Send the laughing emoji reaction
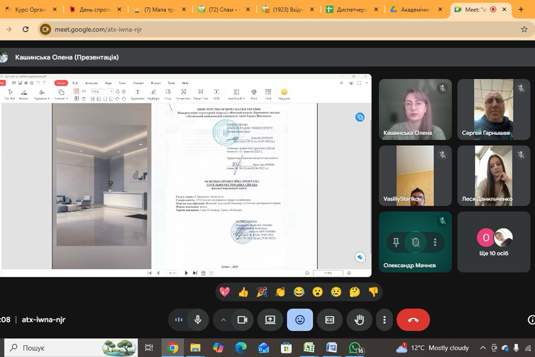The image size is (535, 357). (x=298, y=292)
